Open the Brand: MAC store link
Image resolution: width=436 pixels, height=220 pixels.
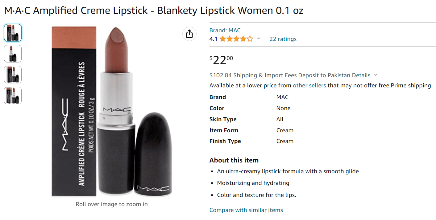click(225, 30)
